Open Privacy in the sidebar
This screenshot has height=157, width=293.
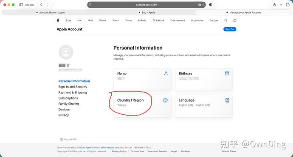coord(64,115)
